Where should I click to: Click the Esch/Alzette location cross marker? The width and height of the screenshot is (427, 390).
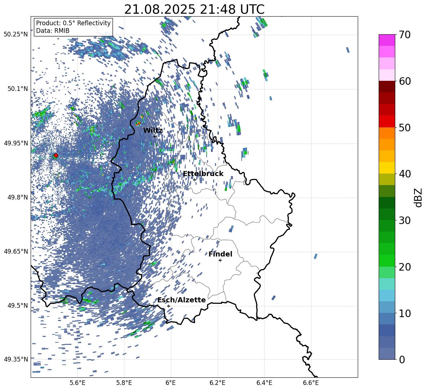[168, 306]
